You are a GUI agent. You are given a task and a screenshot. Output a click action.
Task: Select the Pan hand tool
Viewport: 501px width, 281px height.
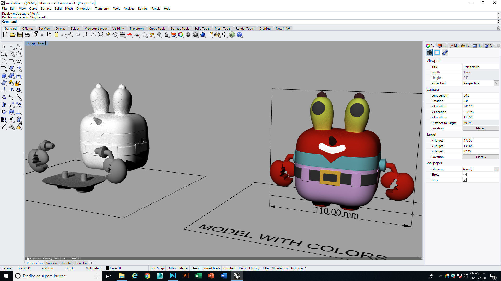[x=71, y=35]
